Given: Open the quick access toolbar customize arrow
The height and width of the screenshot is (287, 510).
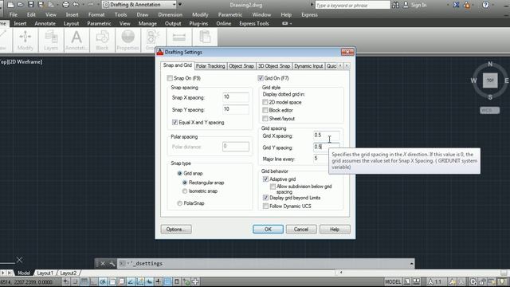Looking at the screenshot, I should [x=180, y=5].
